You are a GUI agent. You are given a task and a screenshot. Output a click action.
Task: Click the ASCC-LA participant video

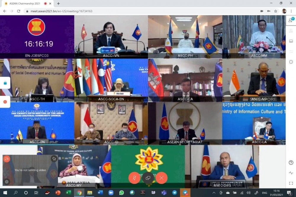[254, 123]
